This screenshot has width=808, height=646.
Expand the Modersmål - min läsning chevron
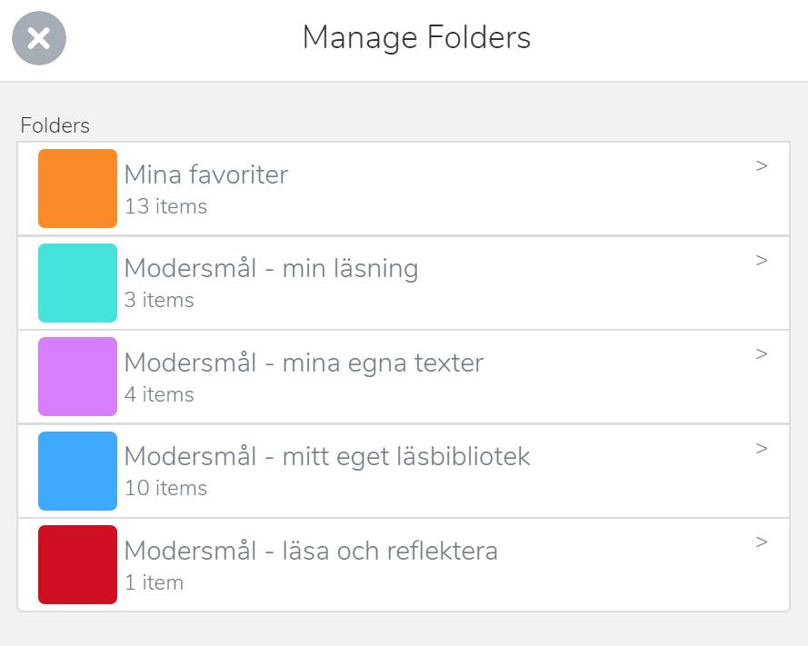click(x=762, y=261)
